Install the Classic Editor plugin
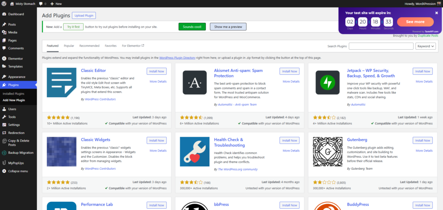The height and width of the screenshot is (210, 443). coord(157,71)
